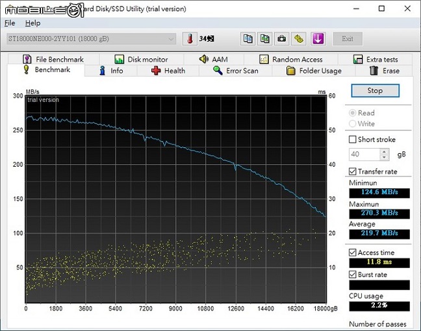Click the 2.2% CPU usage value
Image resolution: width=421 pixels, height=331 pixels.
point(379,306)
